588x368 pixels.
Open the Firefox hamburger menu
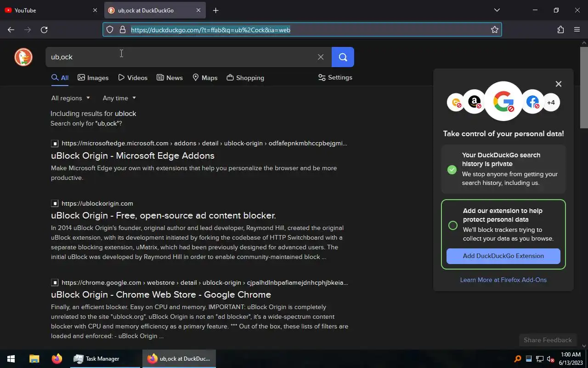click(x=577, y=30)
